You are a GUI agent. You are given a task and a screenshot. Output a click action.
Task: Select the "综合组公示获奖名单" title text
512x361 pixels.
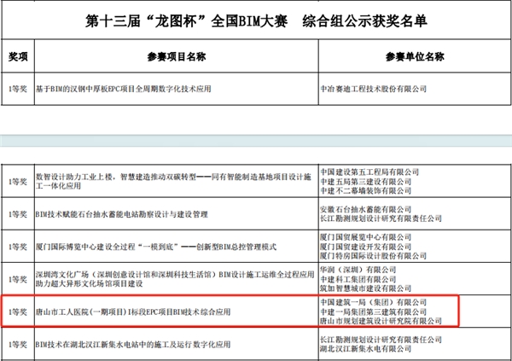(x=364, y=21)
